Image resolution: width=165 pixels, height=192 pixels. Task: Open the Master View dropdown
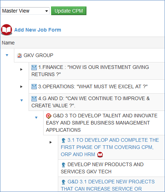click(x=25, y=11)
